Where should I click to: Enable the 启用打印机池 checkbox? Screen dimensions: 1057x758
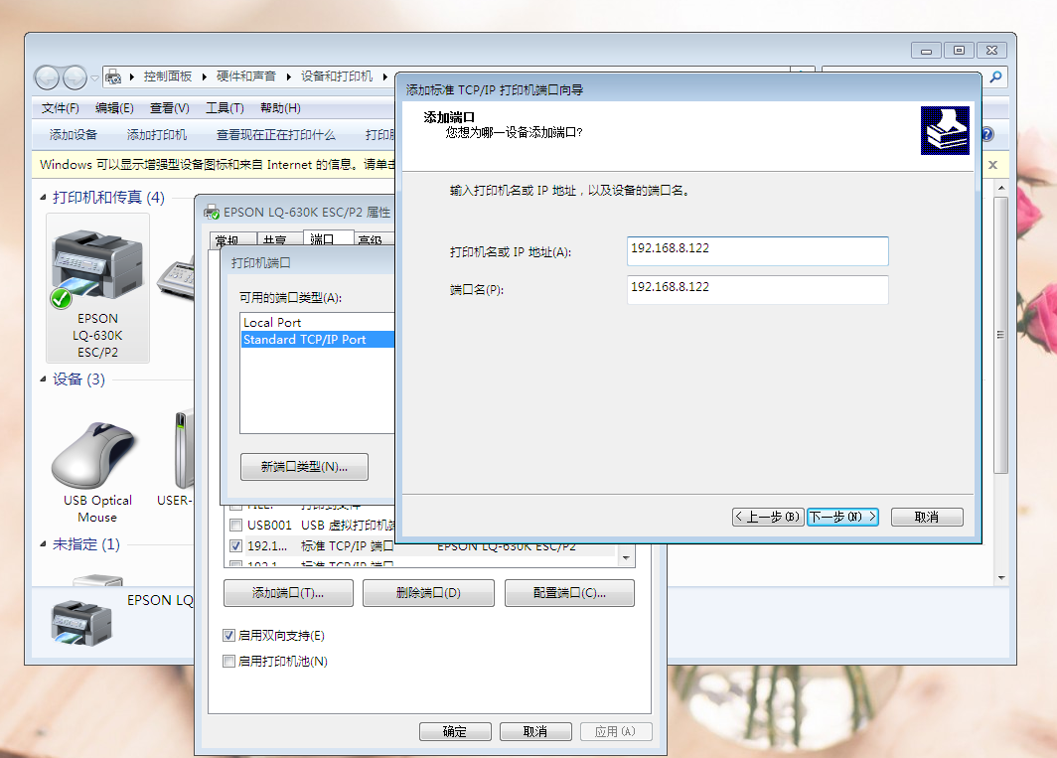[229, 662]
